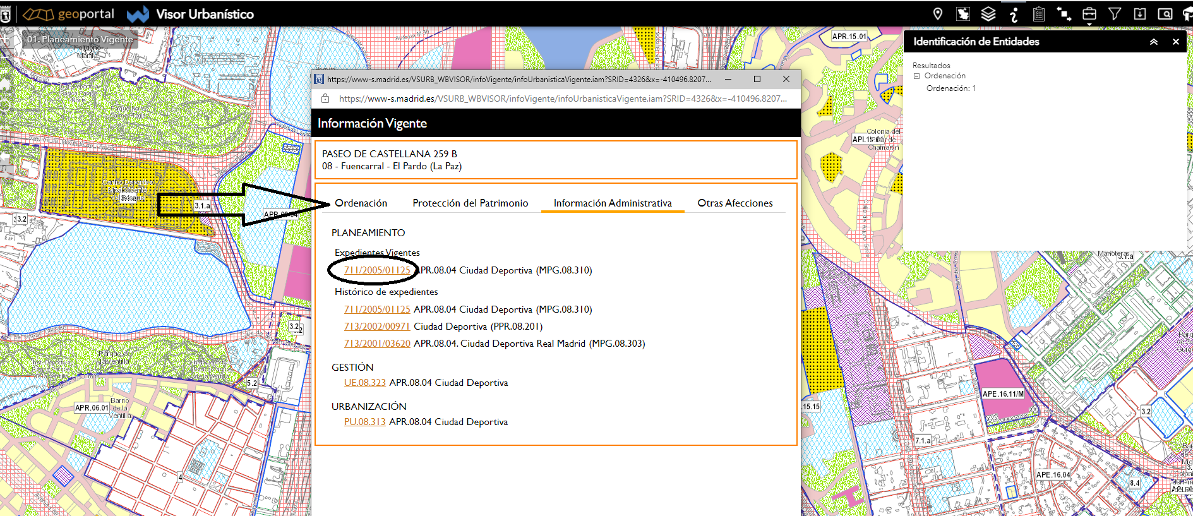This screenshot has height=516, width=1193.
Task: Open the map search magnifier tool
Action: point(1165,14)
